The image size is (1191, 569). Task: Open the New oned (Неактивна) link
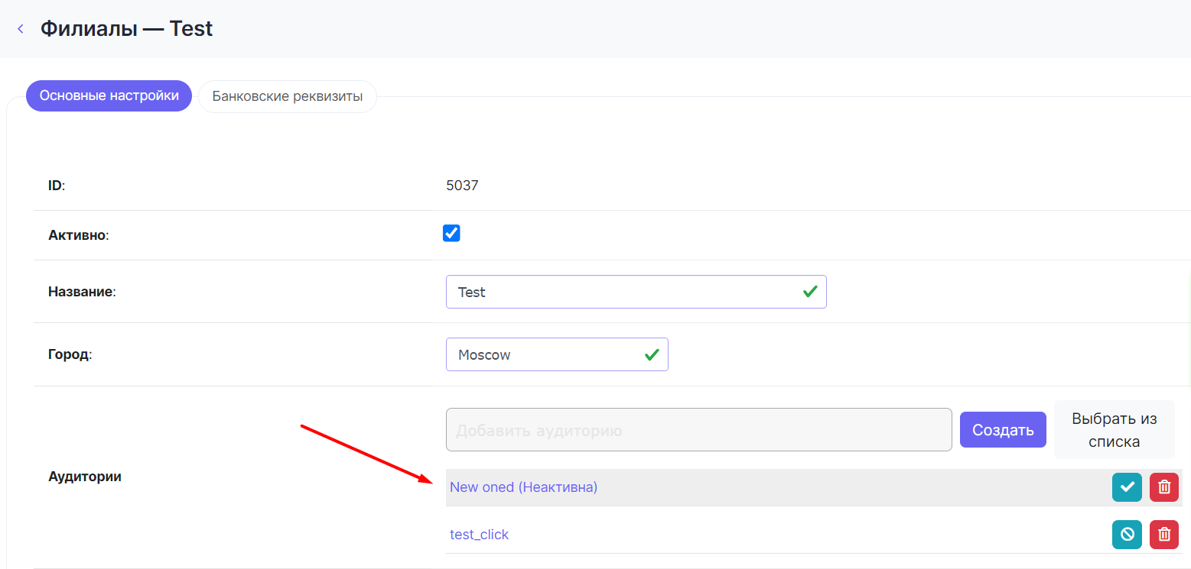pos(523,487)
